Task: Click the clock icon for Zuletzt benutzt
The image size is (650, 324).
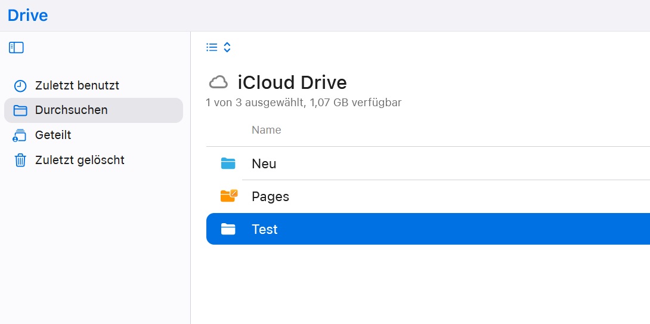Action: [x=20, y=86]
